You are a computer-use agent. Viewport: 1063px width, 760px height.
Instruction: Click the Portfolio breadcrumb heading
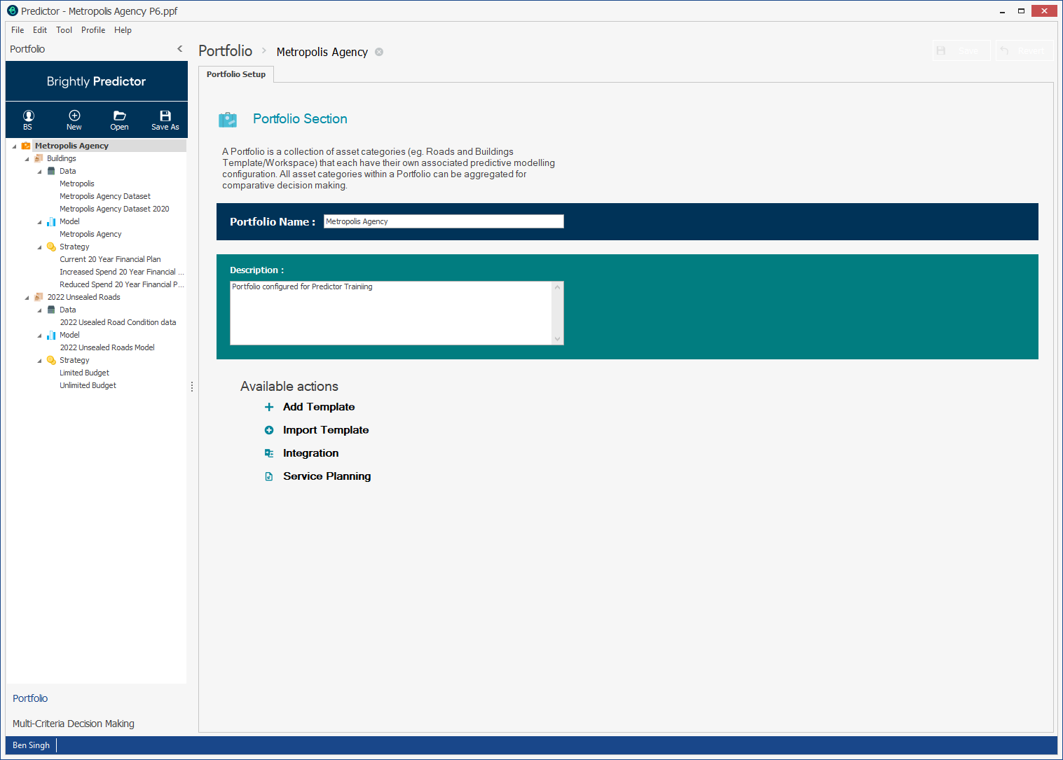pyautogui.click(x=225, y=50)
